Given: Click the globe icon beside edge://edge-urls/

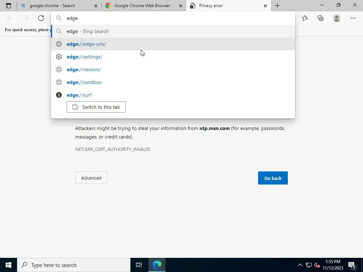Looking at the screenshot, I should [59, 44].
